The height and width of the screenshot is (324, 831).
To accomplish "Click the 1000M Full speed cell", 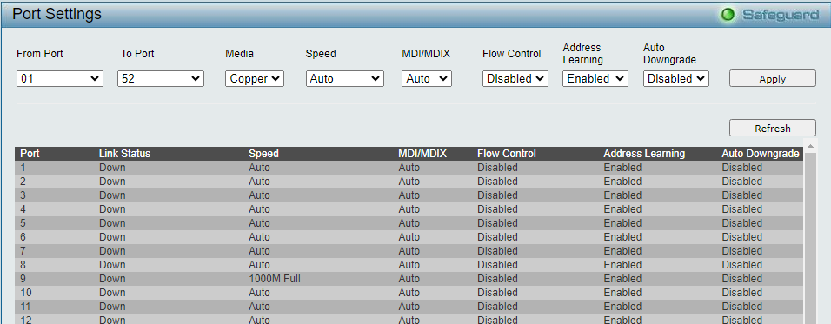I will click(x=275, y=279).
